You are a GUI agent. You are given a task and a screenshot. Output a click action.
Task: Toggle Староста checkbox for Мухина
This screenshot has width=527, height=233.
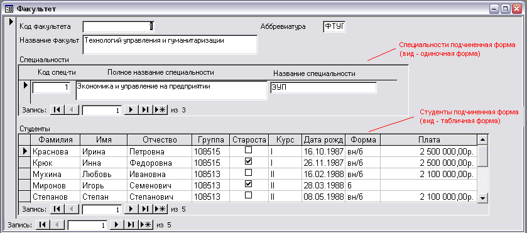tap(248, 173)
